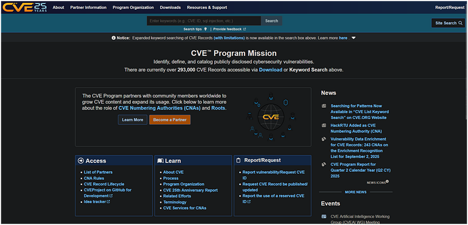Open the with limitations link
The width and height of the screenshot is (468, 225).
pos(229,38)
